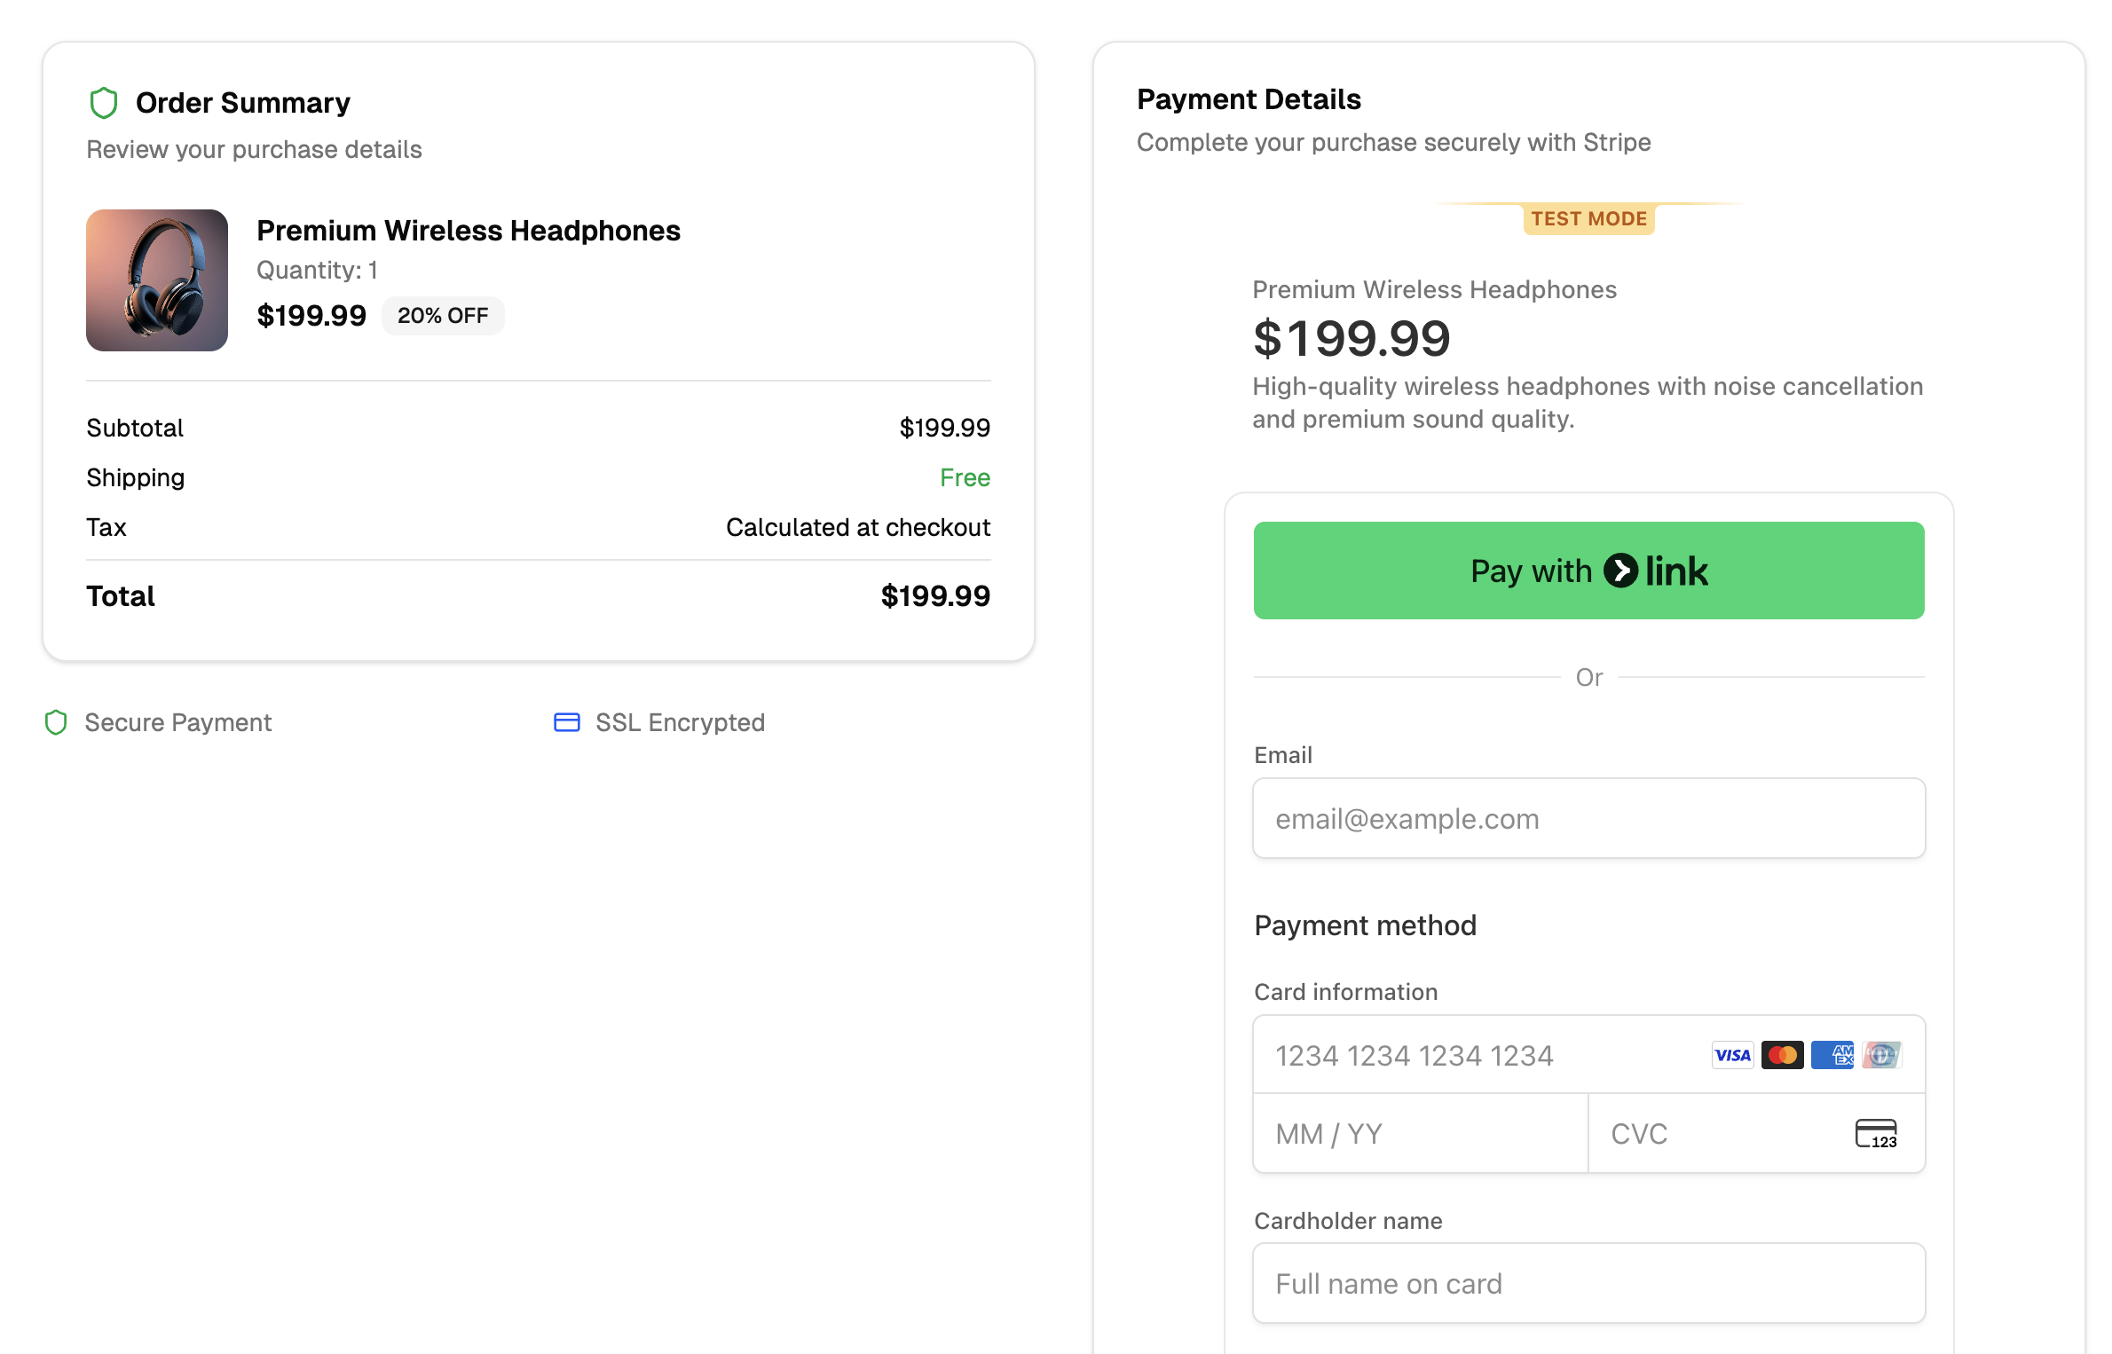Click the Premium Wireless Headphones product thumbnail
The image size is (2112, 1354).
click(157, 280)
